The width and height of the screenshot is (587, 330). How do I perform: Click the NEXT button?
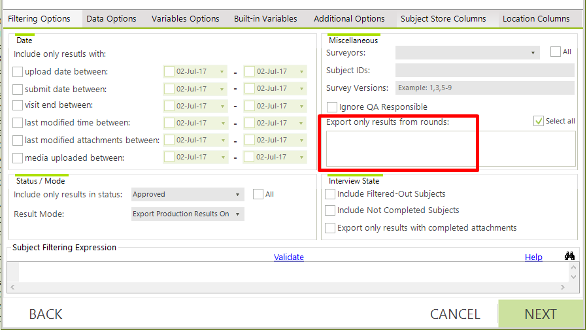pos(541,314)
